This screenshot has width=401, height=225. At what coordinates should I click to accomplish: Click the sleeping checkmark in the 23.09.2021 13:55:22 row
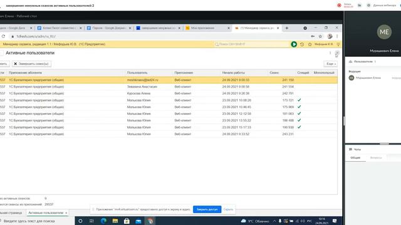coord(299,120)
